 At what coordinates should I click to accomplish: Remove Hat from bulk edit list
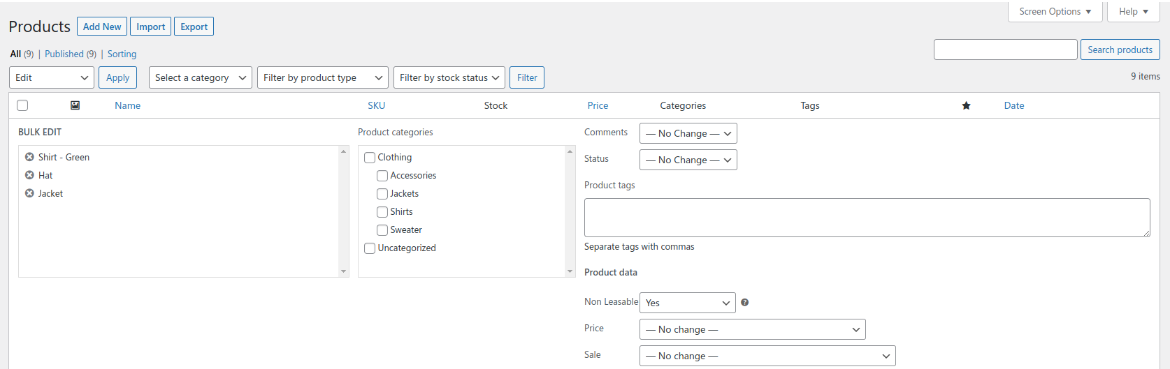point(29,175)
